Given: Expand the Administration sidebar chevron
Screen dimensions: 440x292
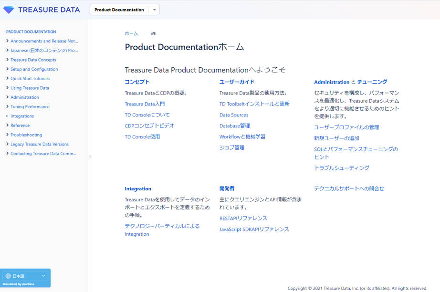Looking at the screenshot, I should click(7, 97).
